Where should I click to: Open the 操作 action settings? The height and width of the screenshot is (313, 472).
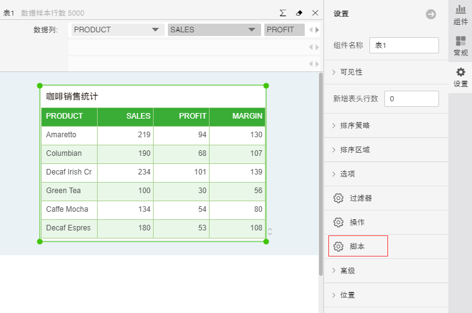pos(357,222)
